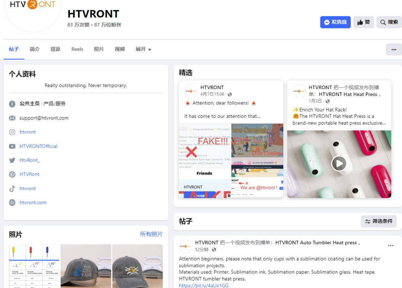
Task: Open 筛选条件 post filter options
Action: tap(379, 221)
